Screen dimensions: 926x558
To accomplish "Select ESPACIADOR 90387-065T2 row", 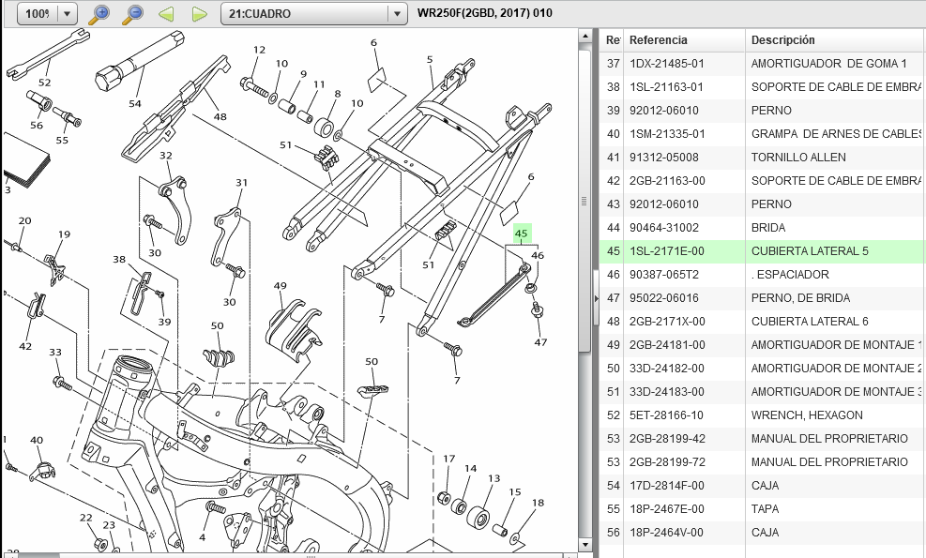I will point(763,275).
